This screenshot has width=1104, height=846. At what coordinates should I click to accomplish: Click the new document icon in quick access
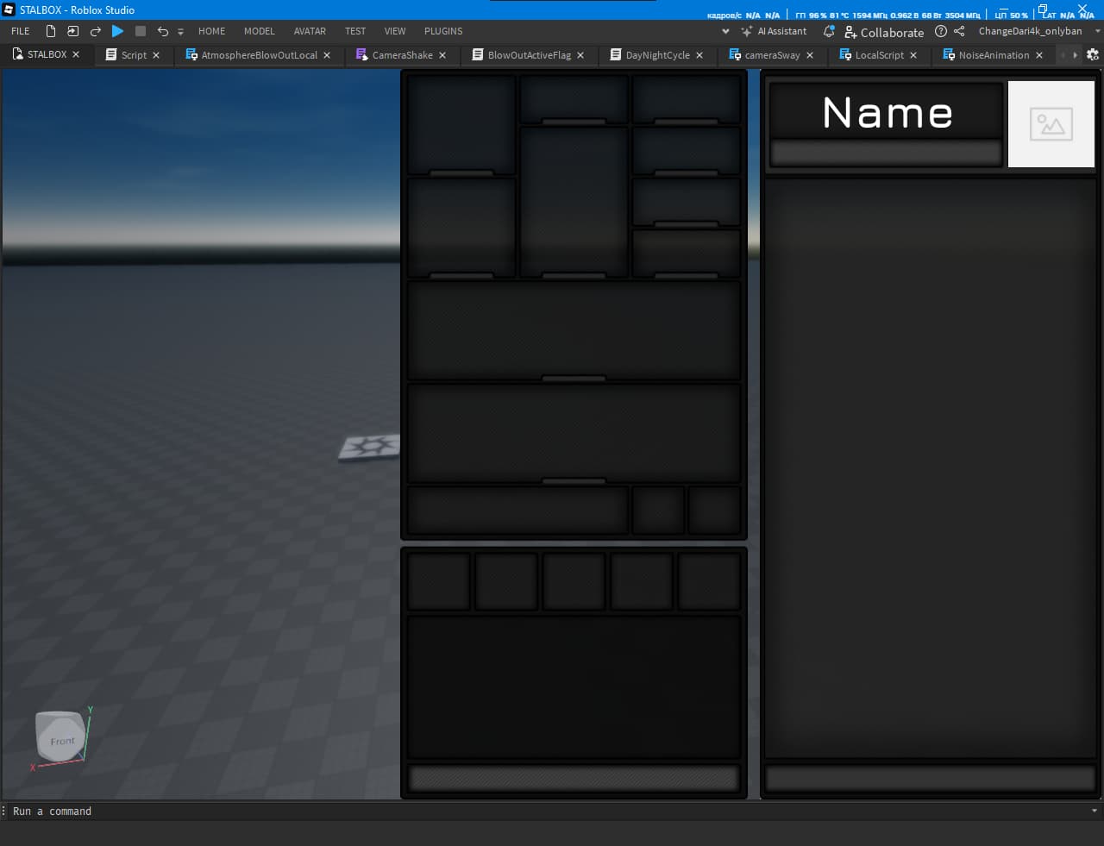(x=51, y=30)
